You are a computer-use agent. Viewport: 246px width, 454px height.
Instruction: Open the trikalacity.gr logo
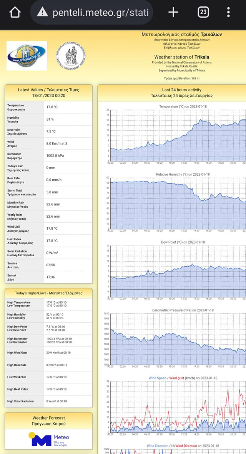27,56
